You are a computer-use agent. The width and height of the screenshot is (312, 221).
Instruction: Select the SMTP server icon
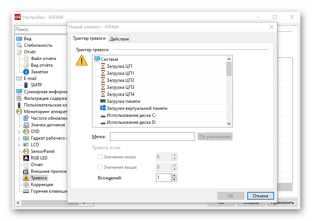(x=26, y=85)
